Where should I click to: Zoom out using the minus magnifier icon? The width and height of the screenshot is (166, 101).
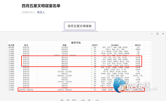tap(68, 100)
